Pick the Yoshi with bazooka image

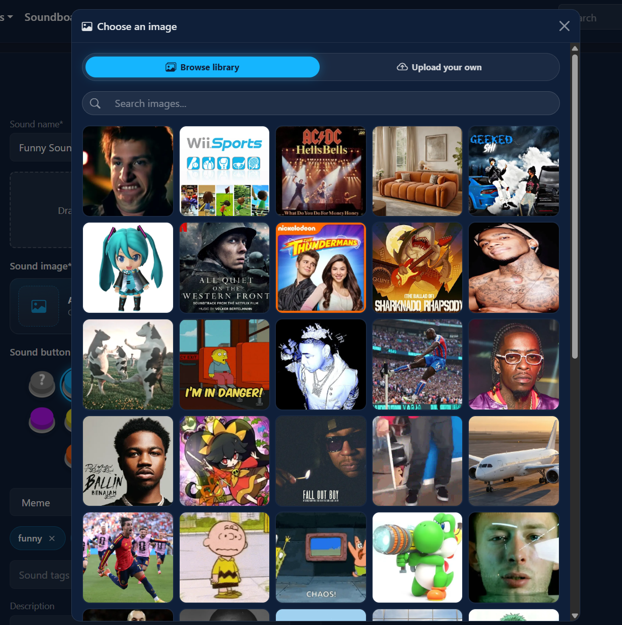pyautogui.click(x=417, y=558)
